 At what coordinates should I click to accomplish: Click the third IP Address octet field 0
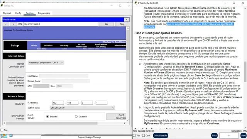coord(87,103)
